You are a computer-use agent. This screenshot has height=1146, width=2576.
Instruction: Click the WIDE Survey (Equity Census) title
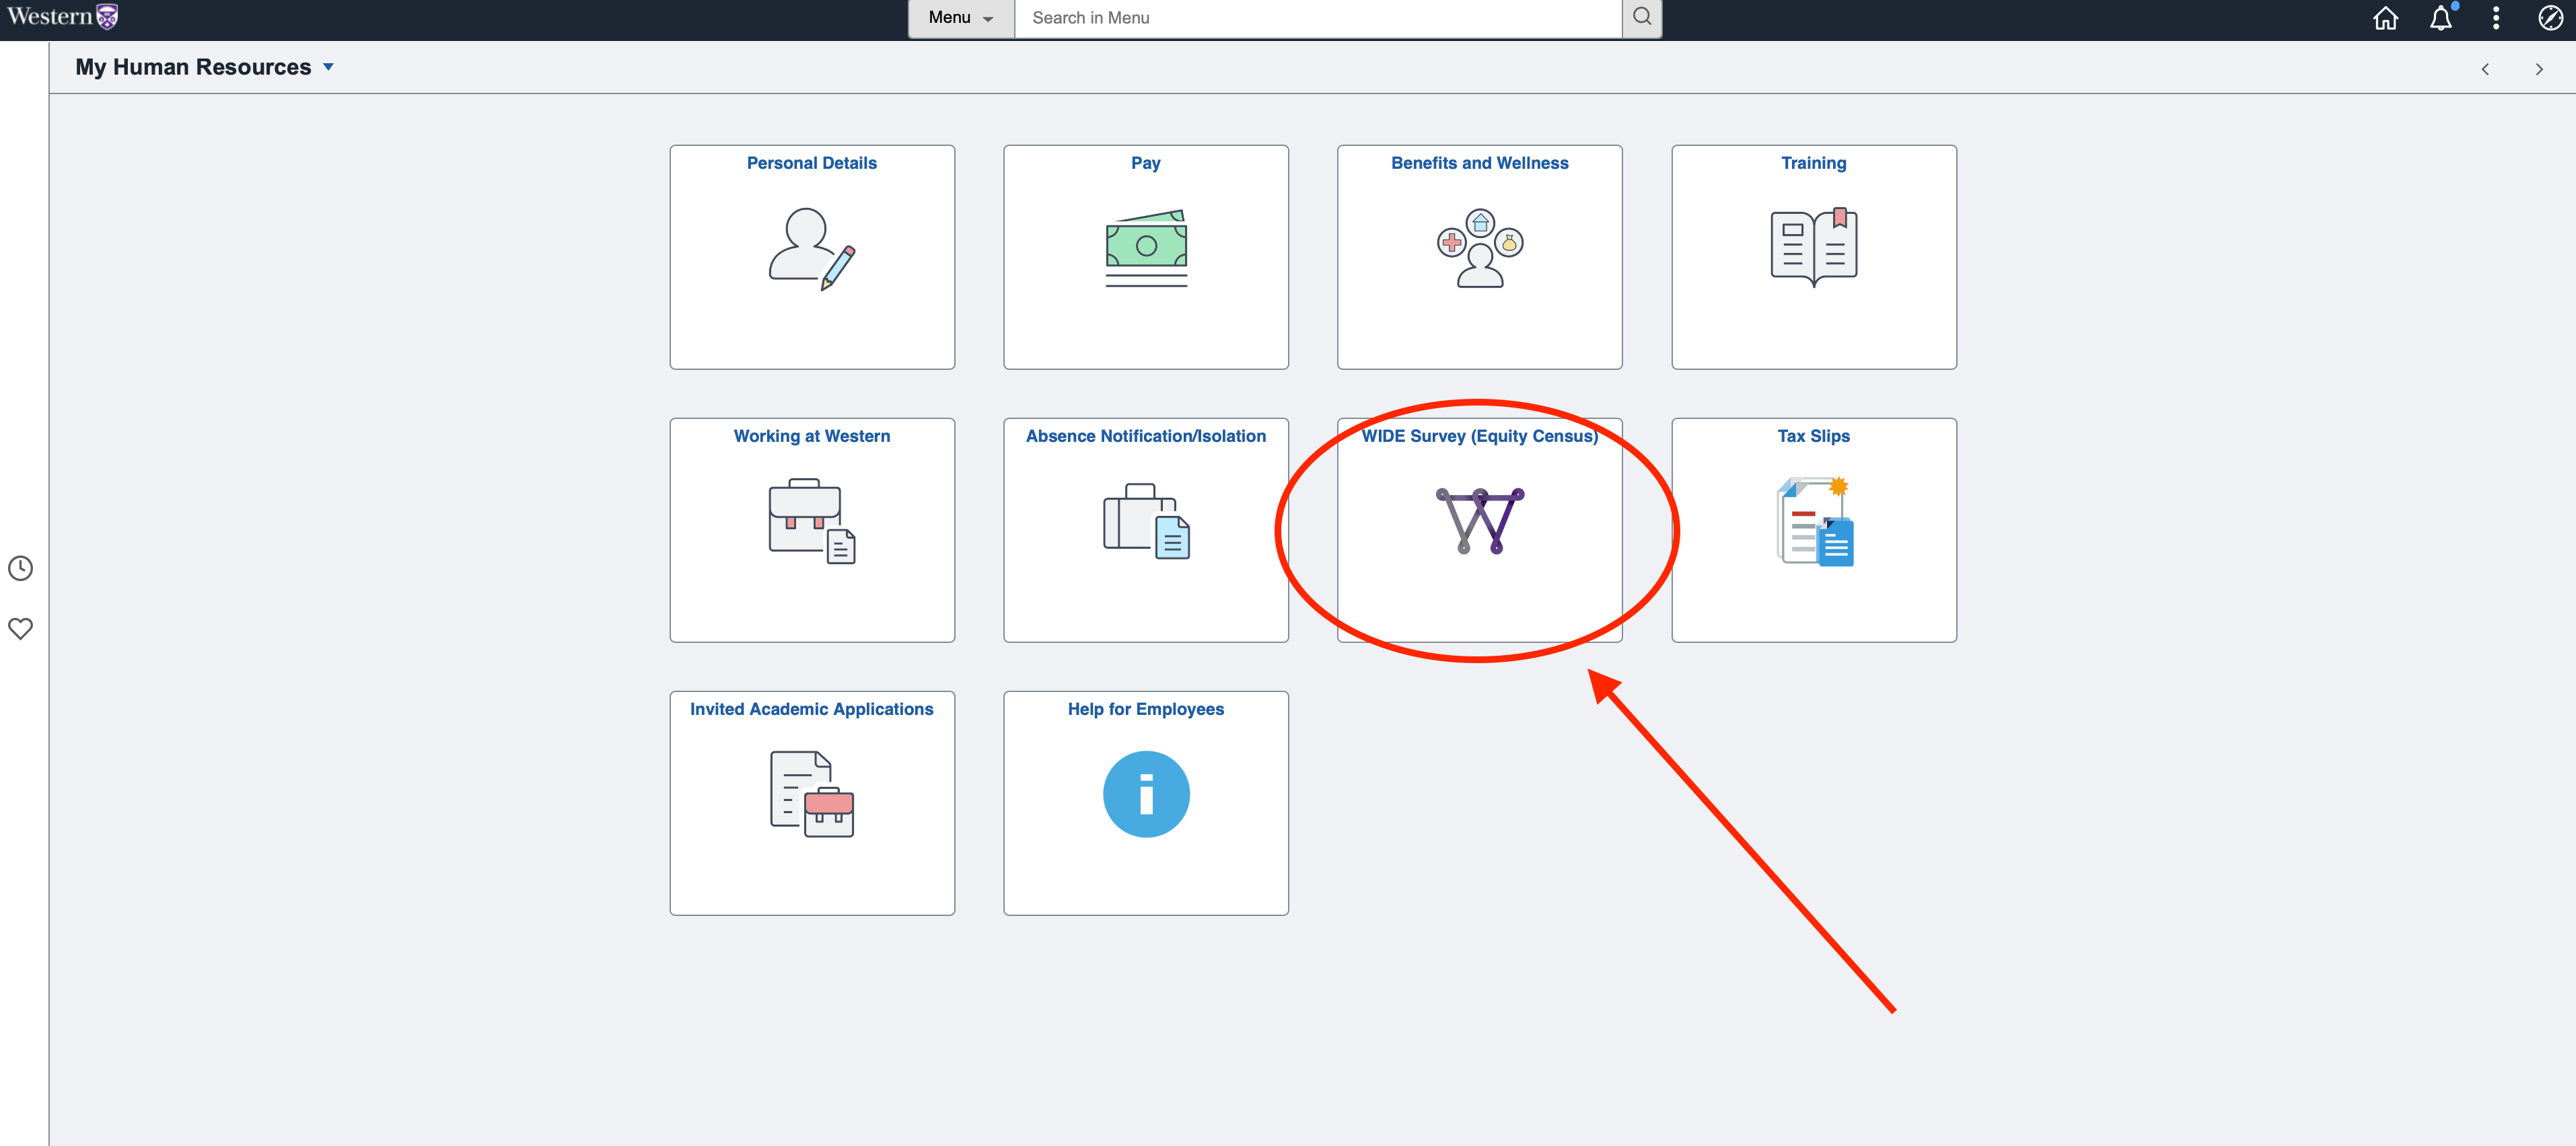pyautogui.click(x=1480, y=436)
